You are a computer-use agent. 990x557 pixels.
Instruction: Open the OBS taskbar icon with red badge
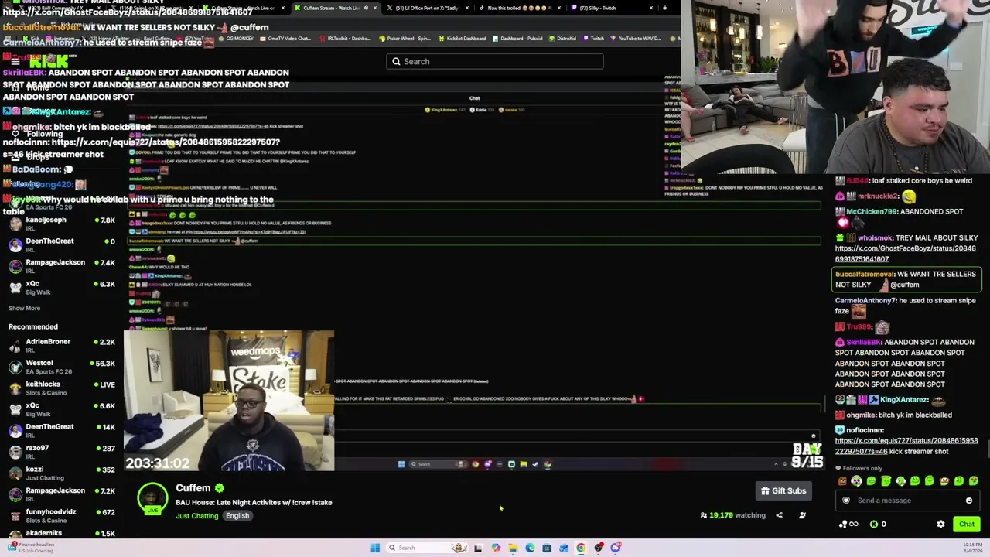[599, 548]
